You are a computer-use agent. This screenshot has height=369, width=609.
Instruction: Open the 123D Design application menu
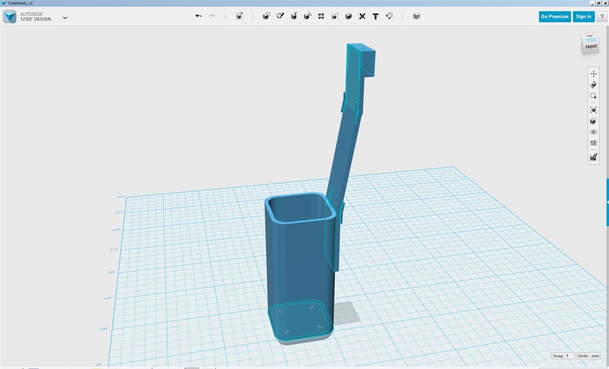[x=65, y=18]
